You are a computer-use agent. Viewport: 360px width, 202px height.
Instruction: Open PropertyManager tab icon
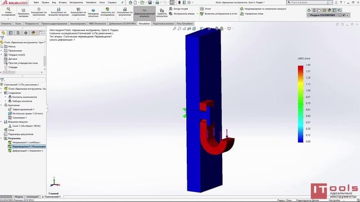click(11, 33)
